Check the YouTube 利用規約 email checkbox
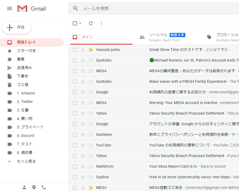Screen dimensions: 239x191 click(75, 145)
